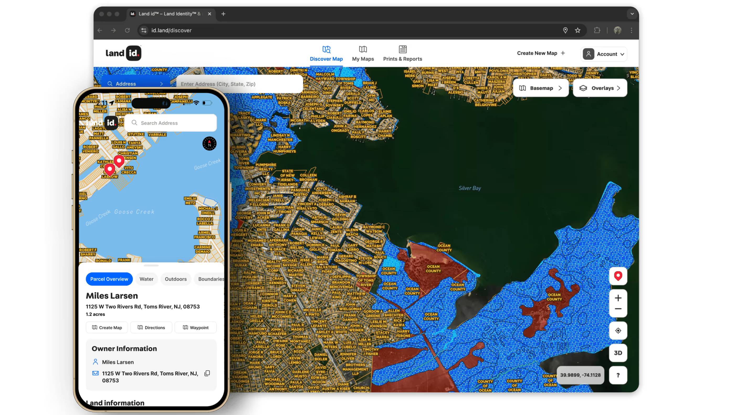Drop a red pin marker on map

pos(618,276)
